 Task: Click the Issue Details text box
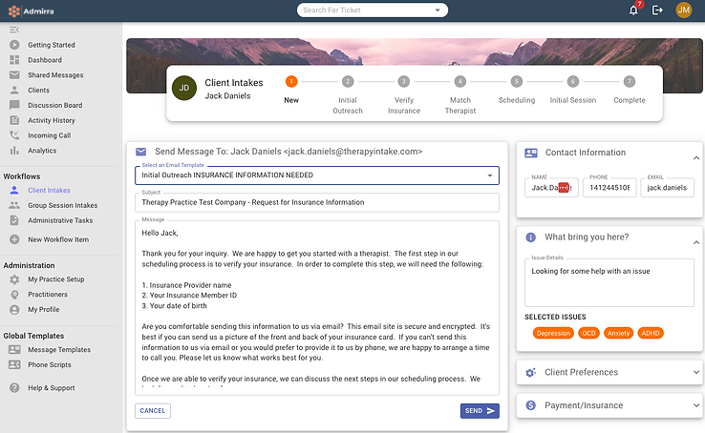[609, 282]
